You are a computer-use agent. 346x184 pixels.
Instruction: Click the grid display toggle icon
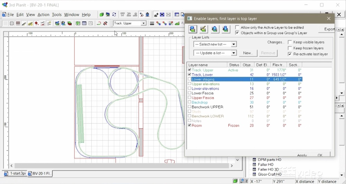[12, 24]
